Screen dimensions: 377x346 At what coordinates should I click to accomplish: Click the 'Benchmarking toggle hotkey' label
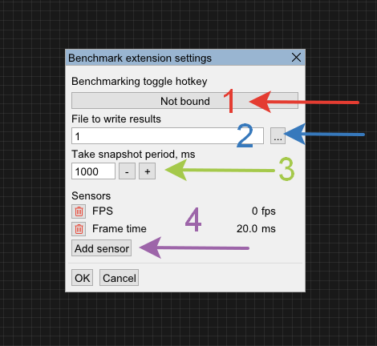[x=139, y=82]
